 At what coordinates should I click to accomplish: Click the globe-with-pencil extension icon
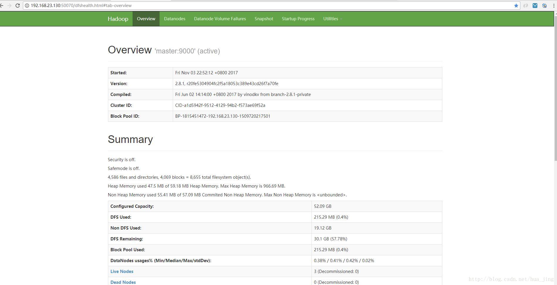(x=544, y=6)
